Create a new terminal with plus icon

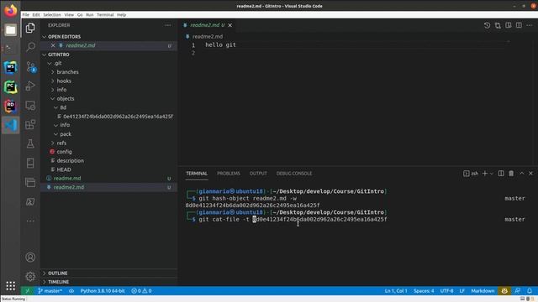(x=485, y=174)
